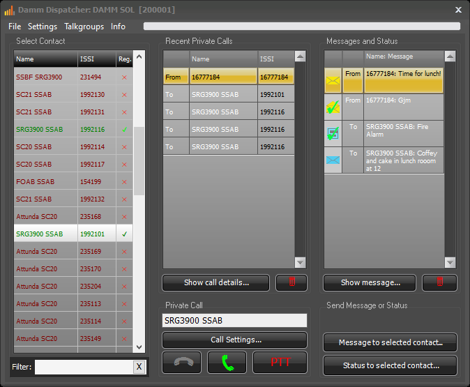
Task: Sort contacts by the ISSI column header
Action: click(95, 59)
